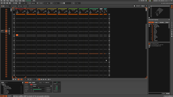Switch to the Sampler tab
Screen dimensions: 173x97
click(x=14, y=6)
